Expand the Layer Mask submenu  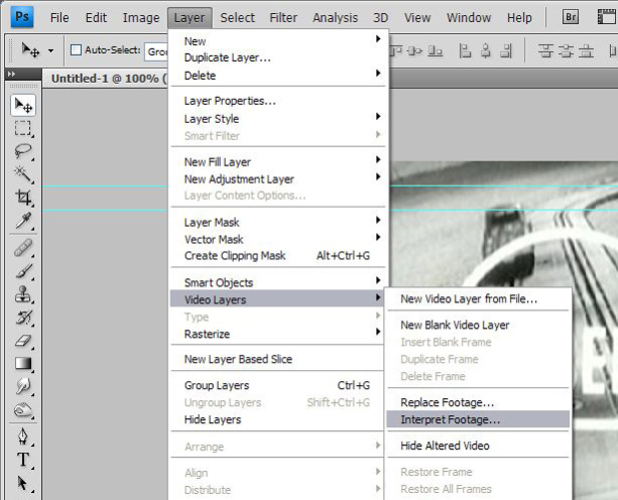[278, 223]
